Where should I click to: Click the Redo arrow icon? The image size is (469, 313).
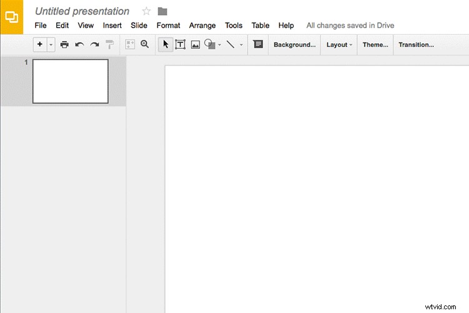[x=94, y=45]
